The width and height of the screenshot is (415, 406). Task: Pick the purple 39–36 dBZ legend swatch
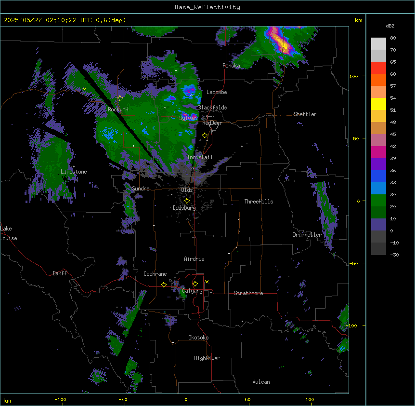(x=378, y=164)
